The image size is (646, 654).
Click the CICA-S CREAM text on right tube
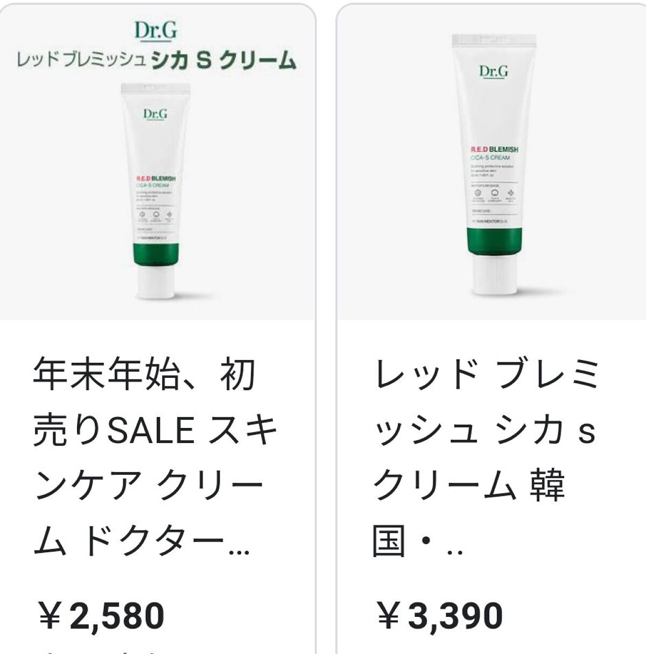tap(490, 158)
